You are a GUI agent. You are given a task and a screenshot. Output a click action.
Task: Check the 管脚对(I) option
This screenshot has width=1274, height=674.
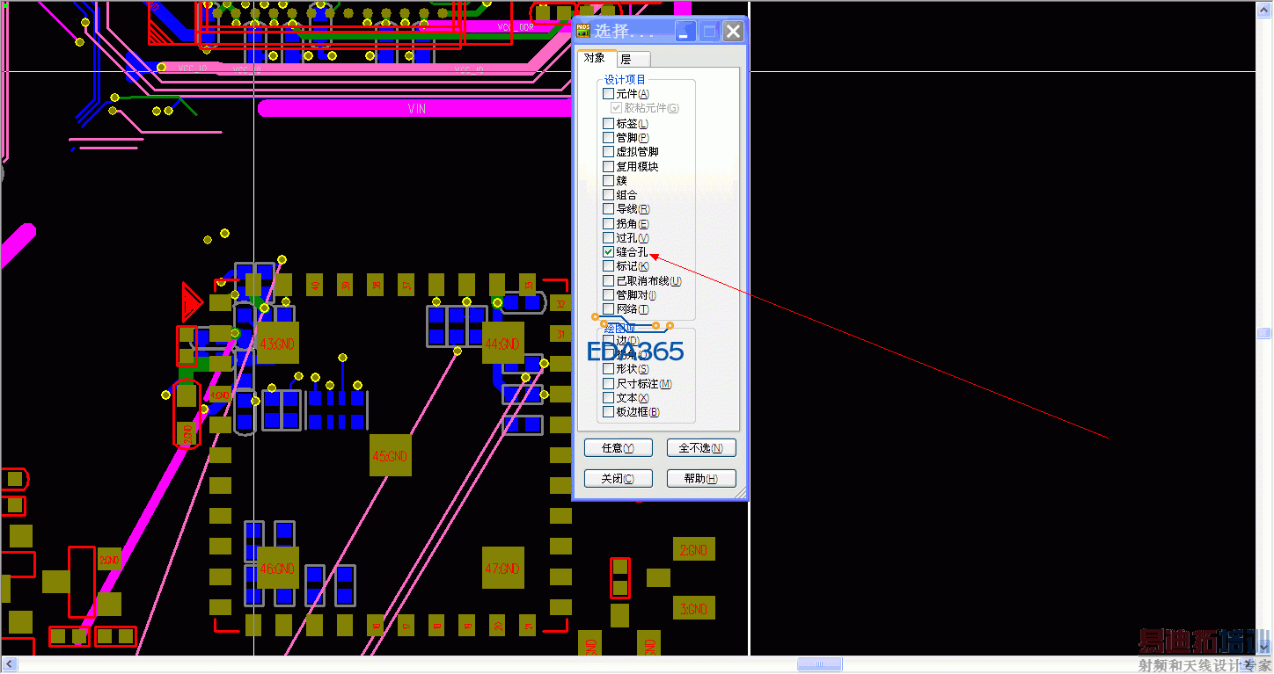(609, 295)
